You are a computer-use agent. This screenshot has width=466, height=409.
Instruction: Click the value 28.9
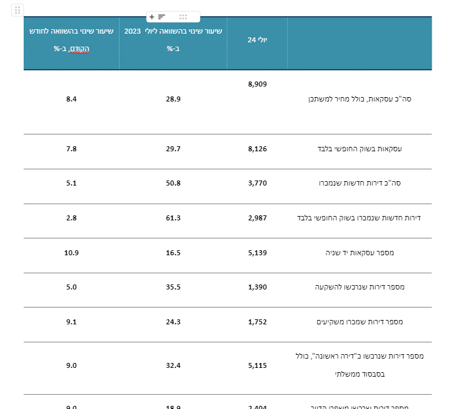(173, 99)
